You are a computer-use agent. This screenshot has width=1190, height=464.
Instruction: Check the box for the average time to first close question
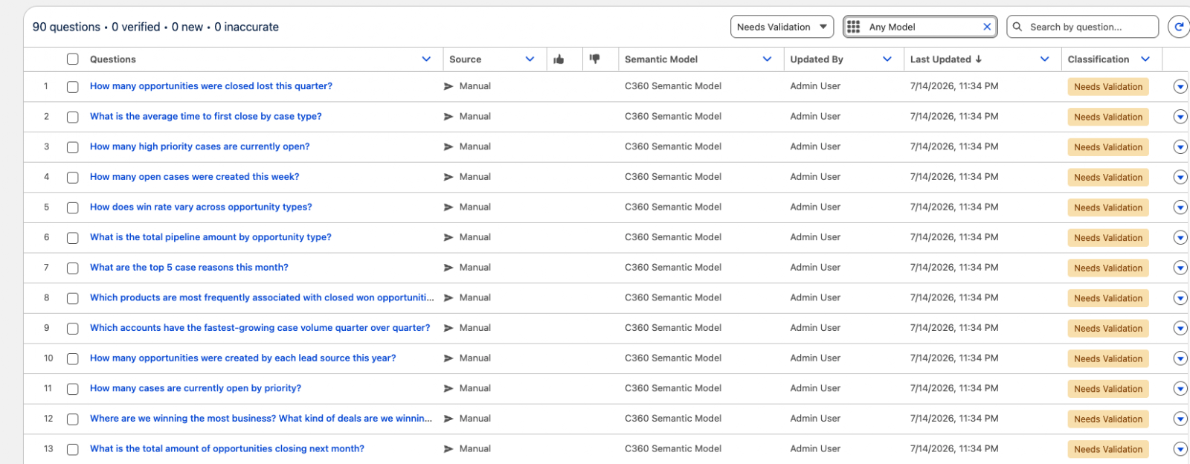[72, 117]
